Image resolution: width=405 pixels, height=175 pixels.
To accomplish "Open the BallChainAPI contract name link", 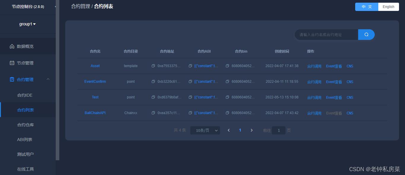I will pyautogui.click(x=95, y=113).
